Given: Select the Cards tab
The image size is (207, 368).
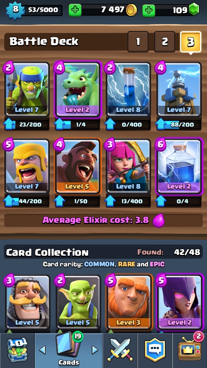Looking at the screenshot, I should [69, 350].
